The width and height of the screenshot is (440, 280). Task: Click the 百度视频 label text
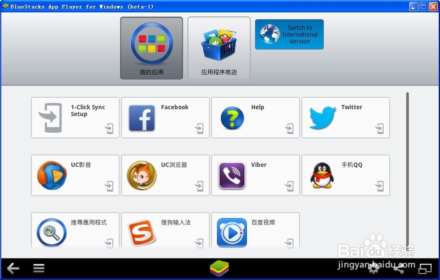click(263, 222)
